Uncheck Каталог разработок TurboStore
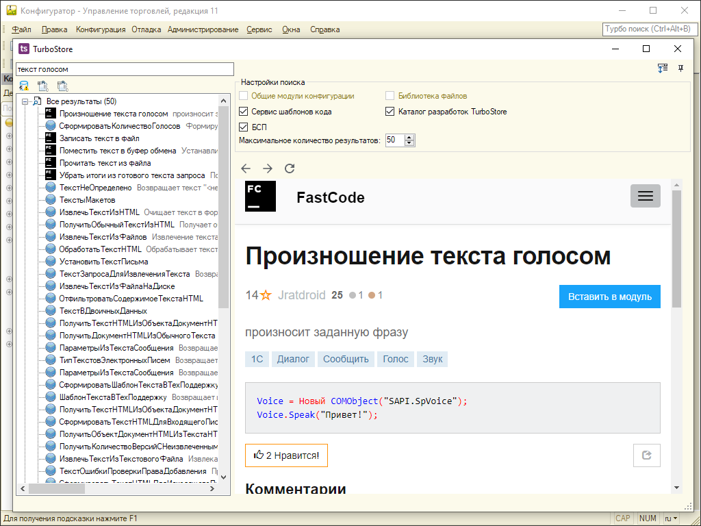Viewport: 701px width, 526px height. click(x=390, y=110)
